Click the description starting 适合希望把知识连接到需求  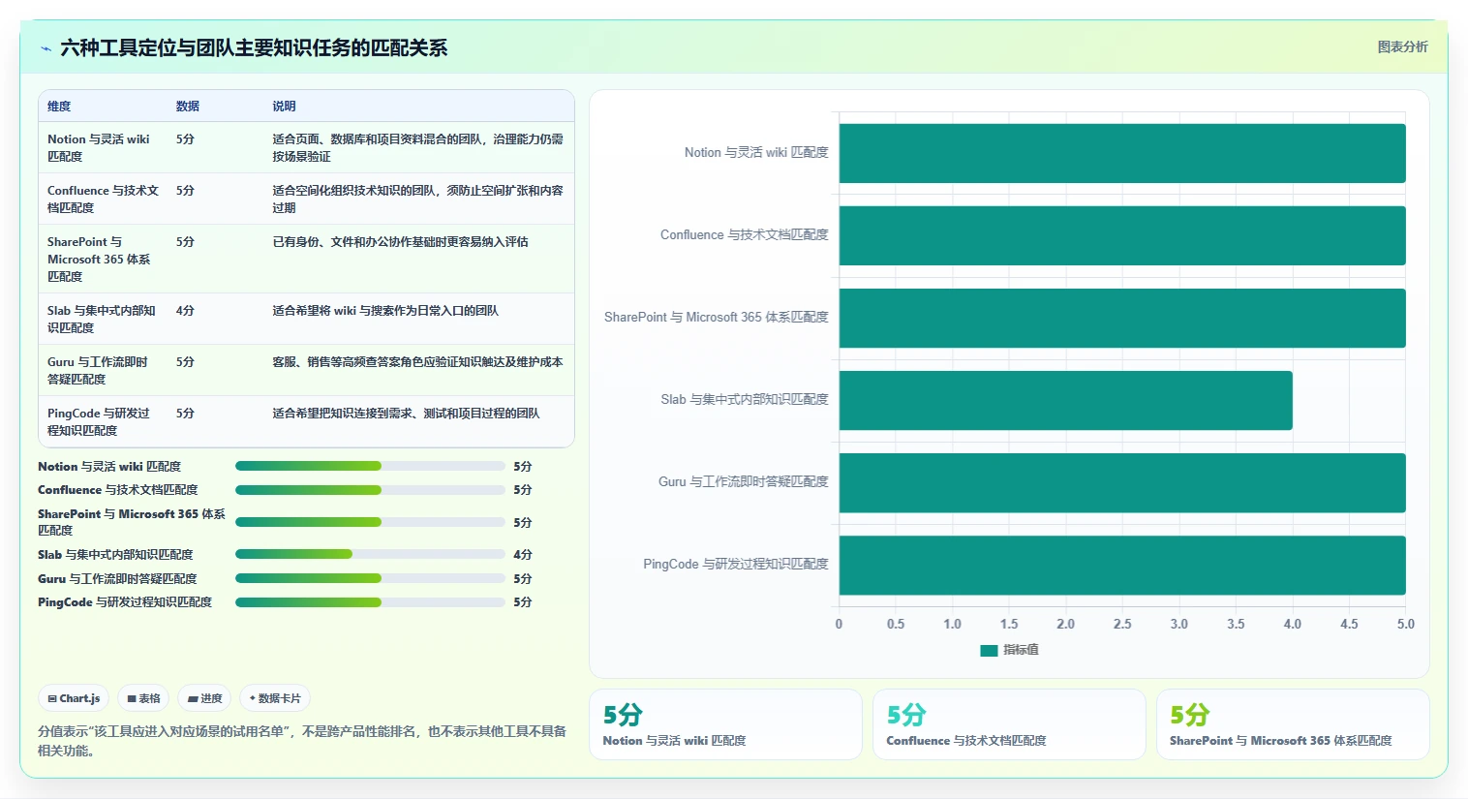(x=406, y=414)
